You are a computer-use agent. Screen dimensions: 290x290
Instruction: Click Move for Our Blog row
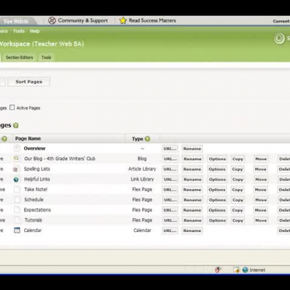tap(261, 159)
